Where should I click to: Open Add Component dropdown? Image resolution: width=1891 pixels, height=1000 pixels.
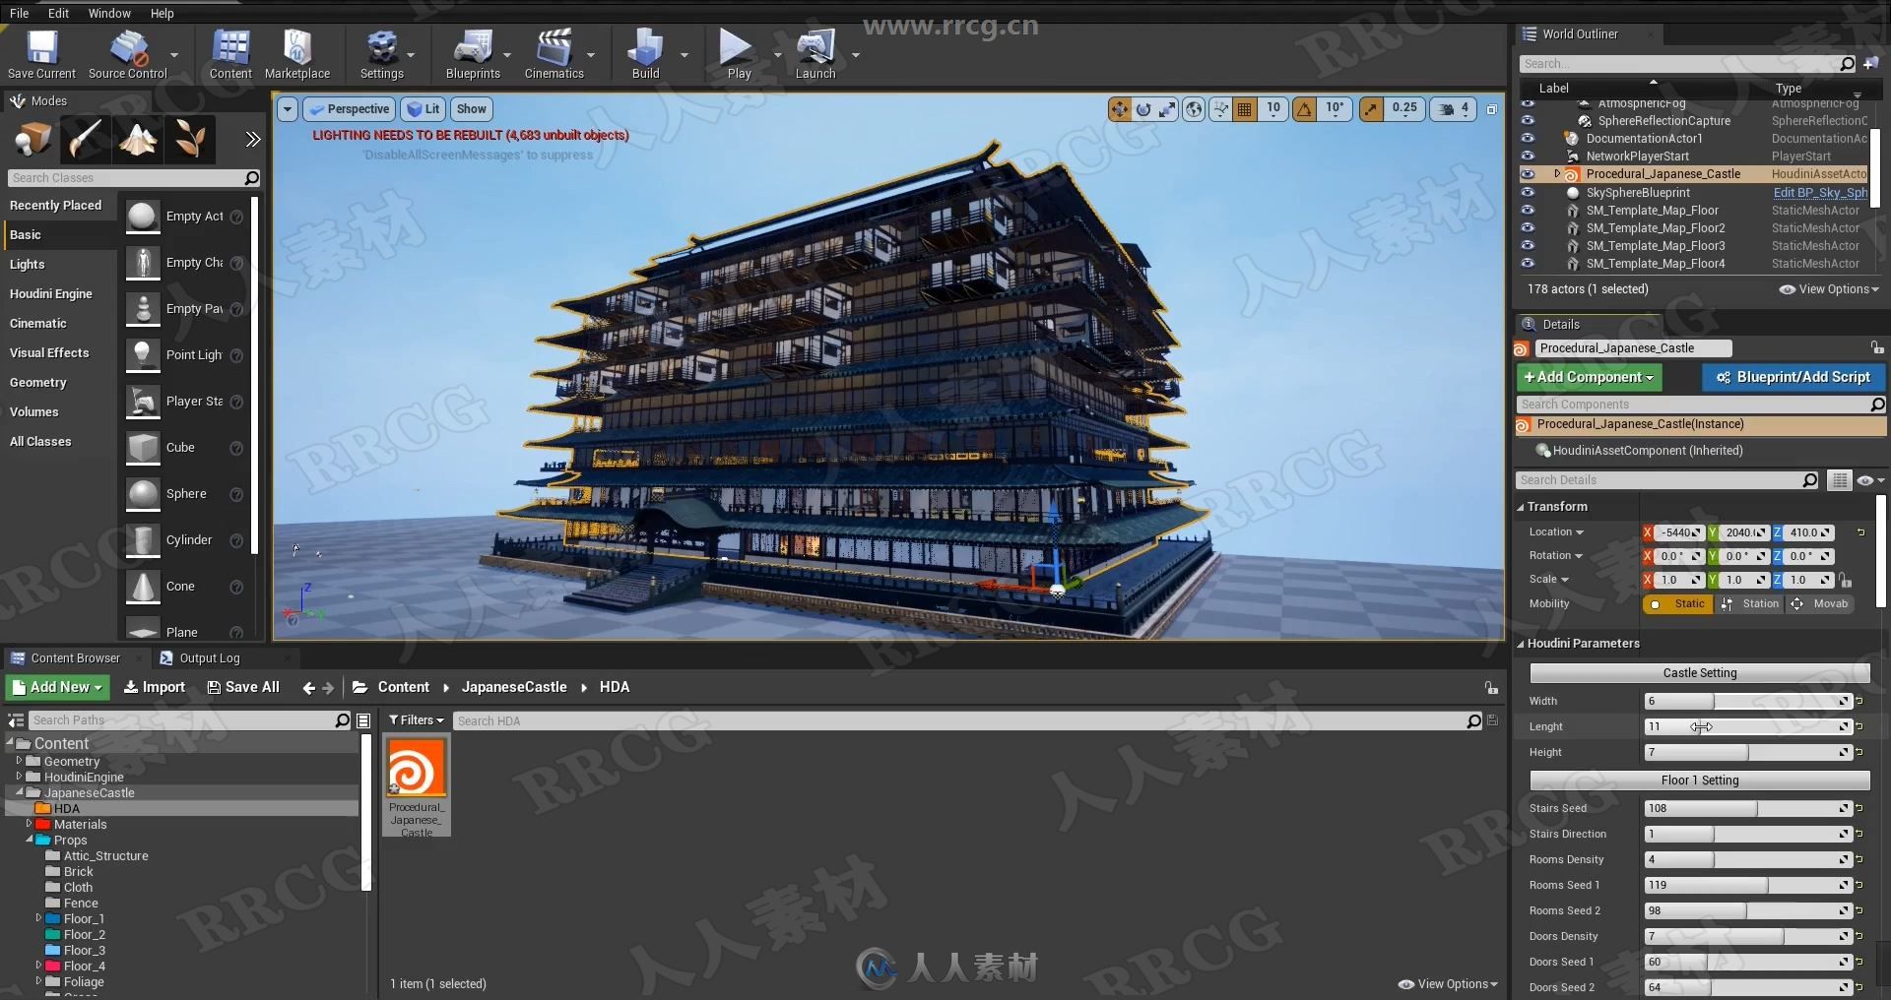1589,377
